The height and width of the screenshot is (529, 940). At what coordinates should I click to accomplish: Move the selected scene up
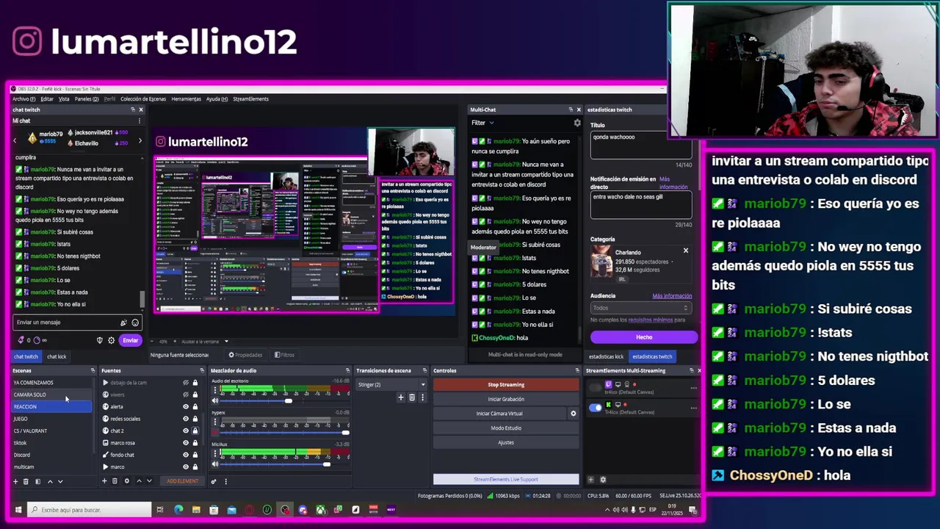50,481
